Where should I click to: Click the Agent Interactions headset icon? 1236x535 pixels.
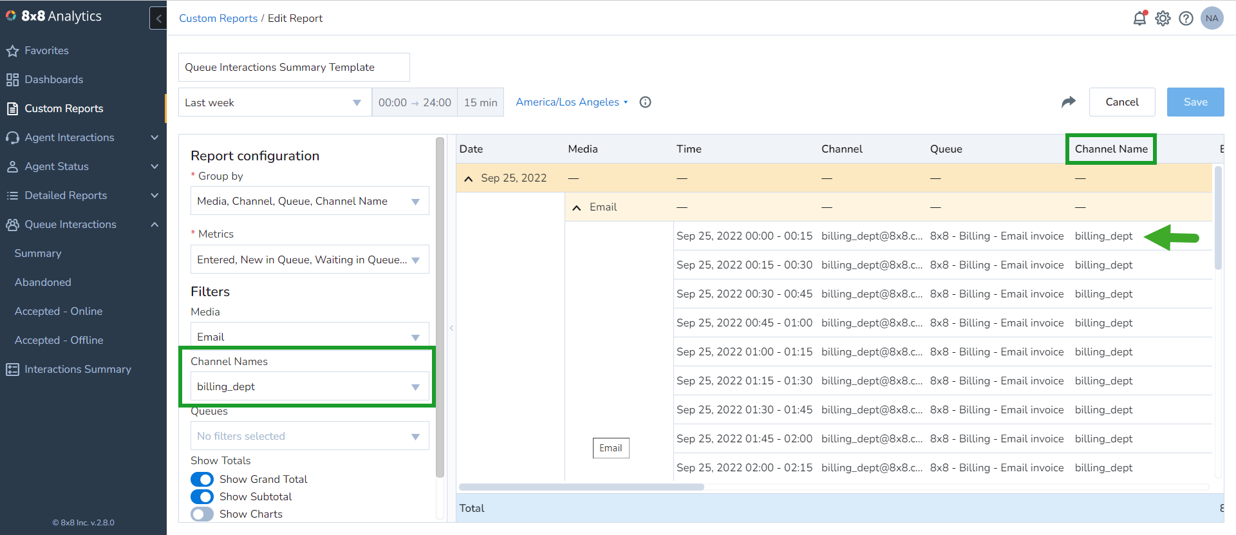(12, 138)
